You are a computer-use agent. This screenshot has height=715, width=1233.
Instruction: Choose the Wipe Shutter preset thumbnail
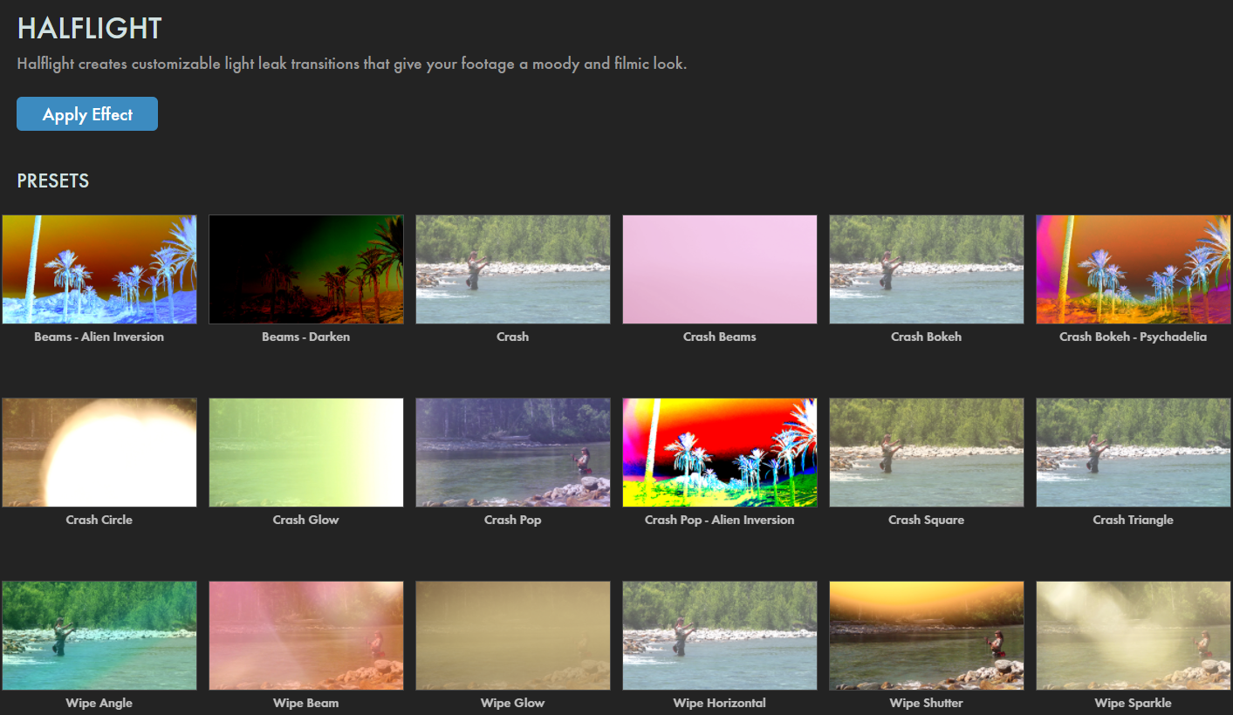[x=927, y=636]
